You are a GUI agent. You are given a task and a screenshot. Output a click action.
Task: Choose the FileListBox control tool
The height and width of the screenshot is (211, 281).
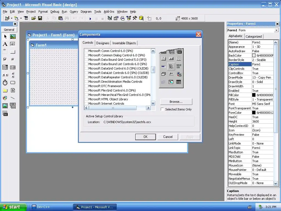point(13,90)
